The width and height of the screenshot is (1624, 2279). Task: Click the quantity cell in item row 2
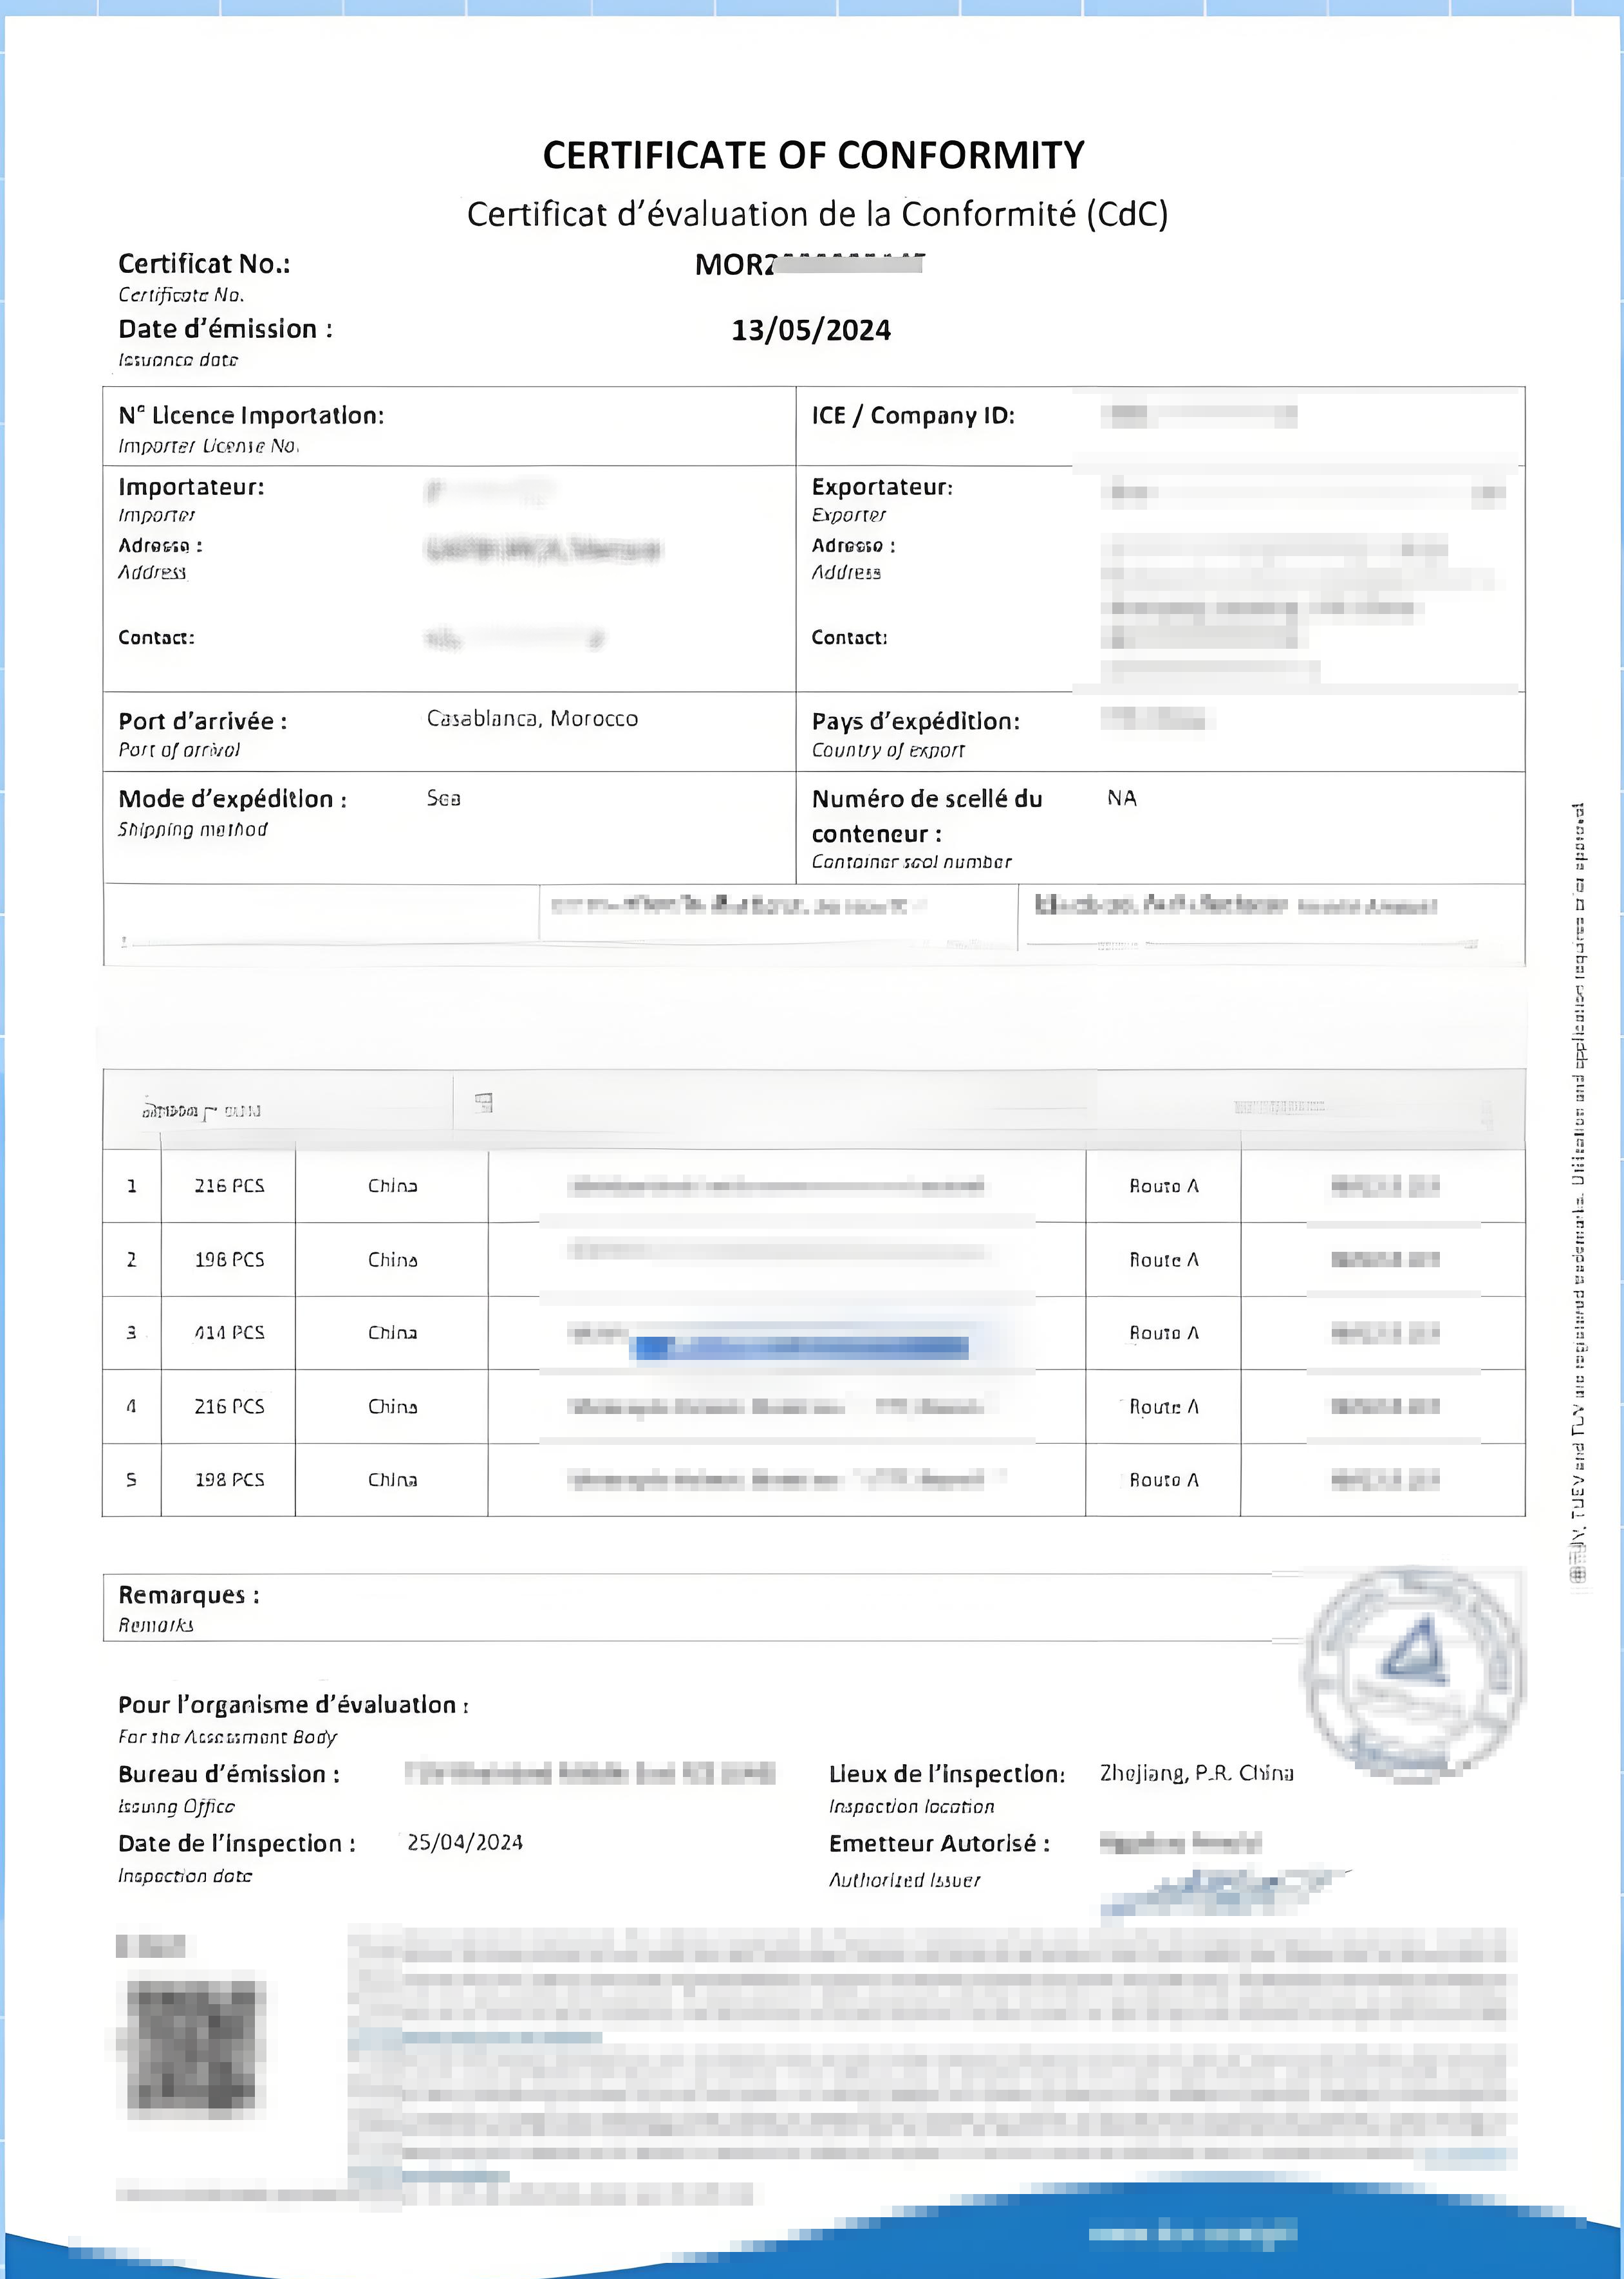pyautogui.click(x=229, y=1260)
